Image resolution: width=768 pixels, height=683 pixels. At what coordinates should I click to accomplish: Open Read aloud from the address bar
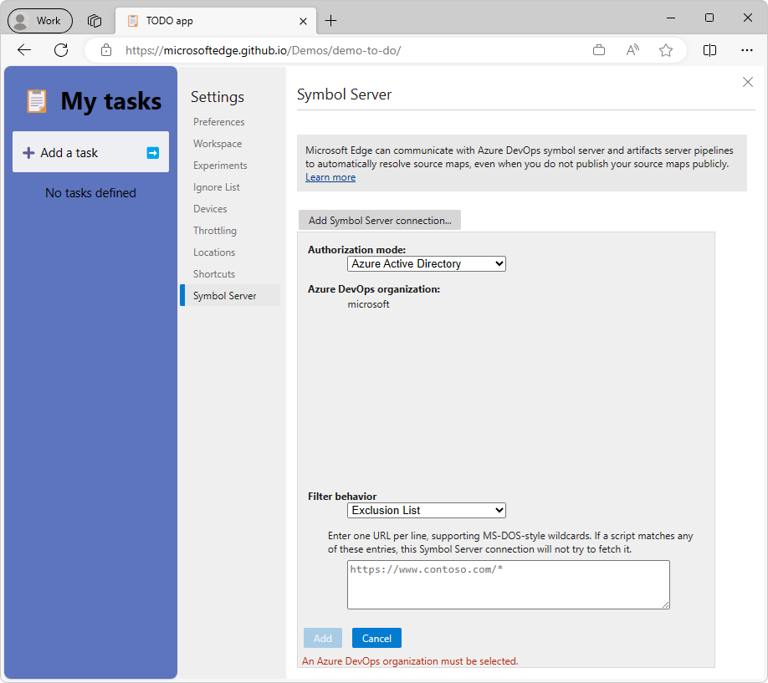632,50
